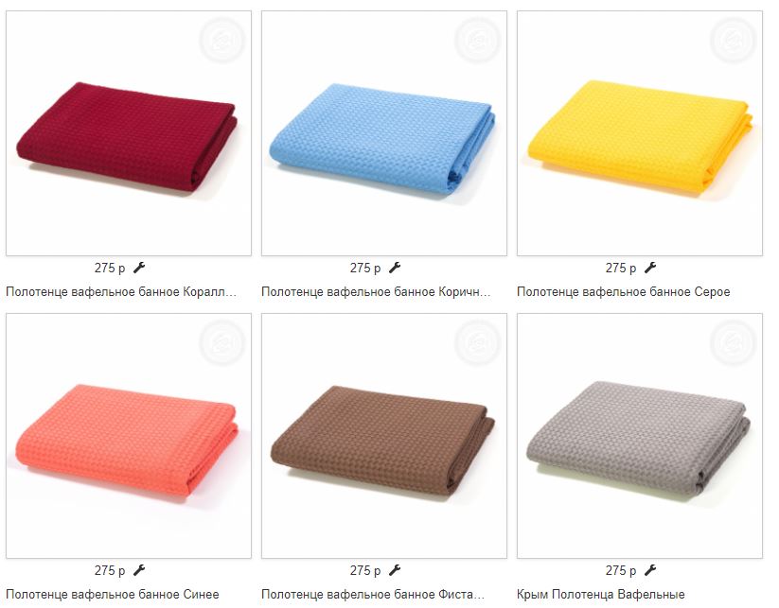
Task: Open the light blue waffle towel thumbnail
Action: click(x=384, y=133)
